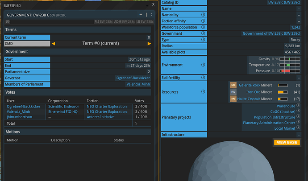Click the Gravity environment gauge
Image resolution: width=308 pixels, height=181 pixels.
pos(290,59)
